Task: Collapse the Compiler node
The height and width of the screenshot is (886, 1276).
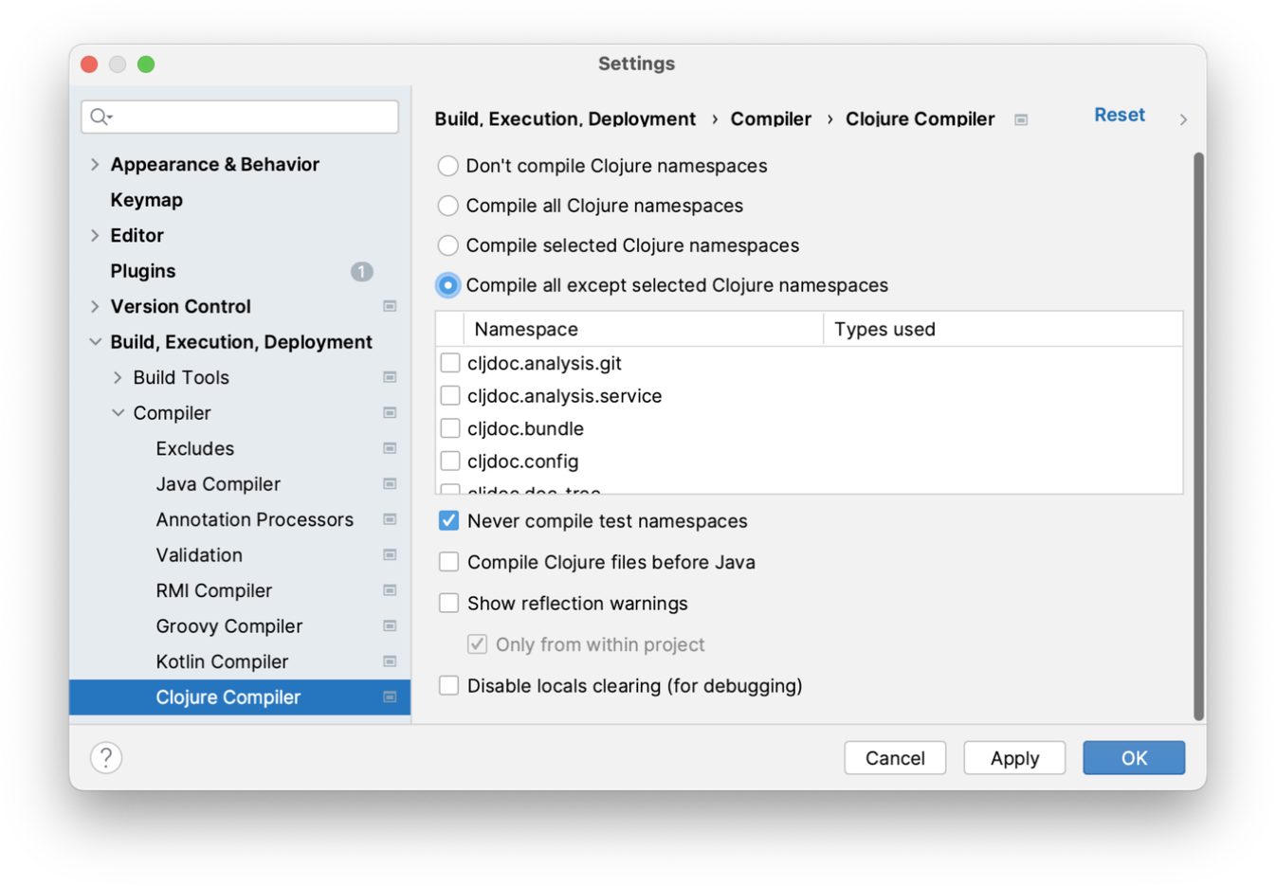Action: point(118,413)
